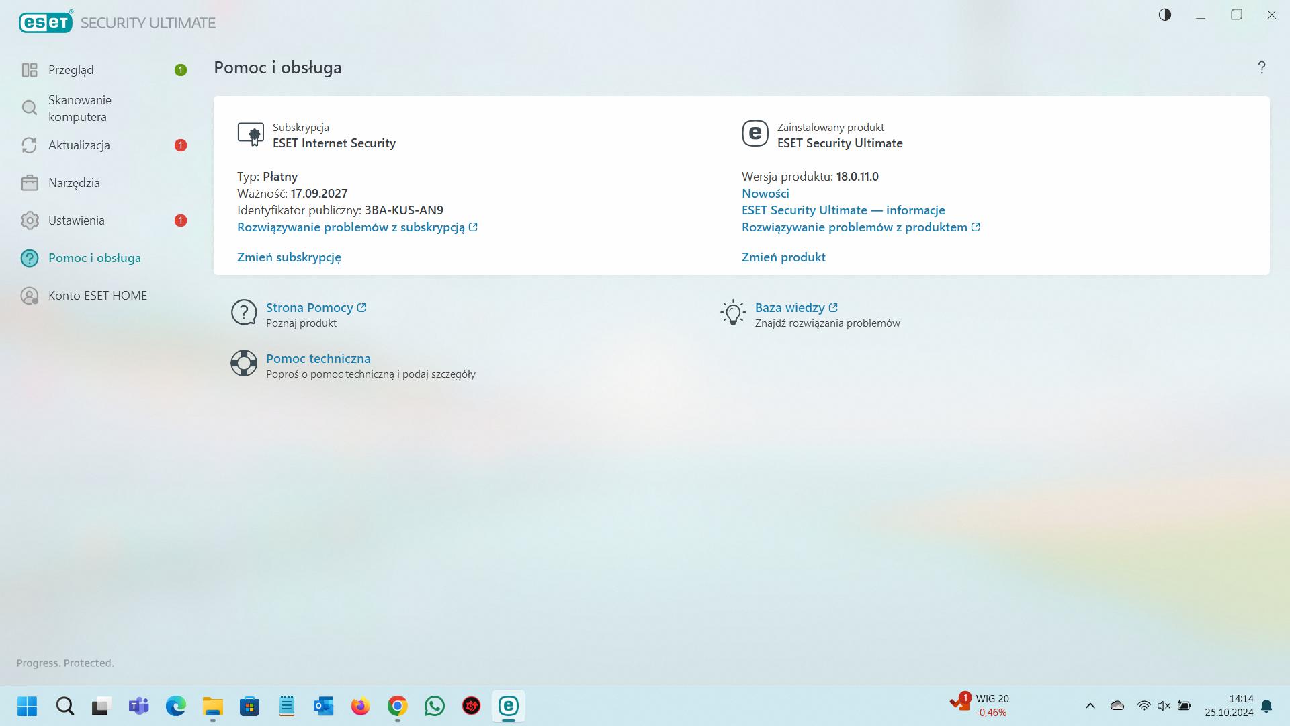Click the subscription certificate icon

pos(251,134)
